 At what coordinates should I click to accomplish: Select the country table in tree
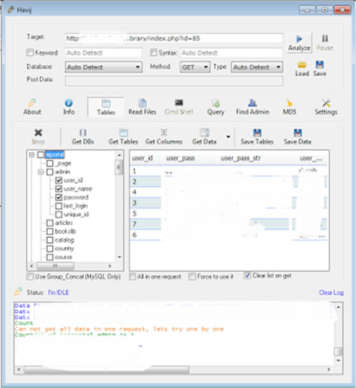coord(65,248)
